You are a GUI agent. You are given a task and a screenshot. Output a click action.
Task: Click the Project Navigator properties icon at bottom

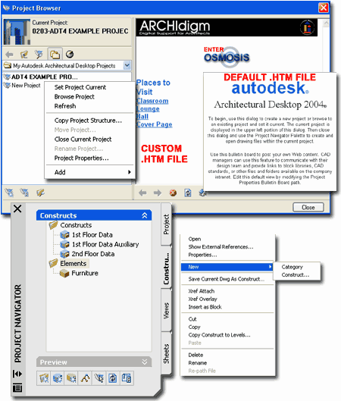click(17, 387)
